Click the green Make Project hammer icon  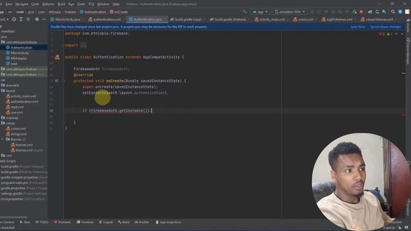pyautogui.click(x=245, y=12)
